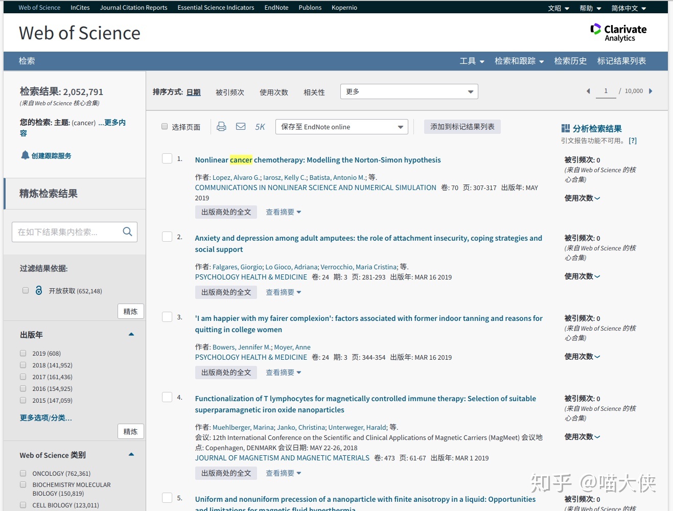Click the 5K export icon
This screenshot has width=673, height=511.
pos(260,127)
